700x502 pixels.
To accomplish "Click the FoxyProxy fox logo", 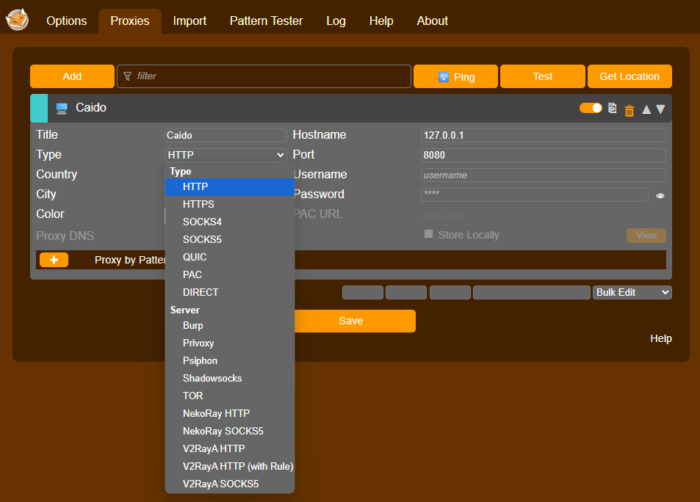I will pos(17,20).
